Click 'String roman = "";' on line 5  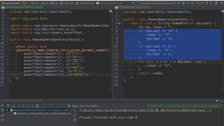tap(156, 27)
